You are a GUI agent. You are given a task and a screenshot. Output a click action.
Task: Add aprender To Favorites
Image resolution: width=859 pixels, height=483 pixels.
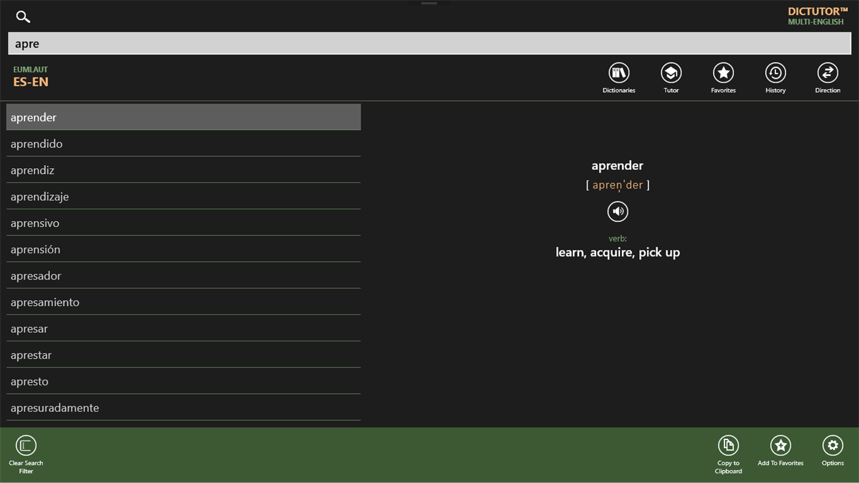tap(780, 446)
